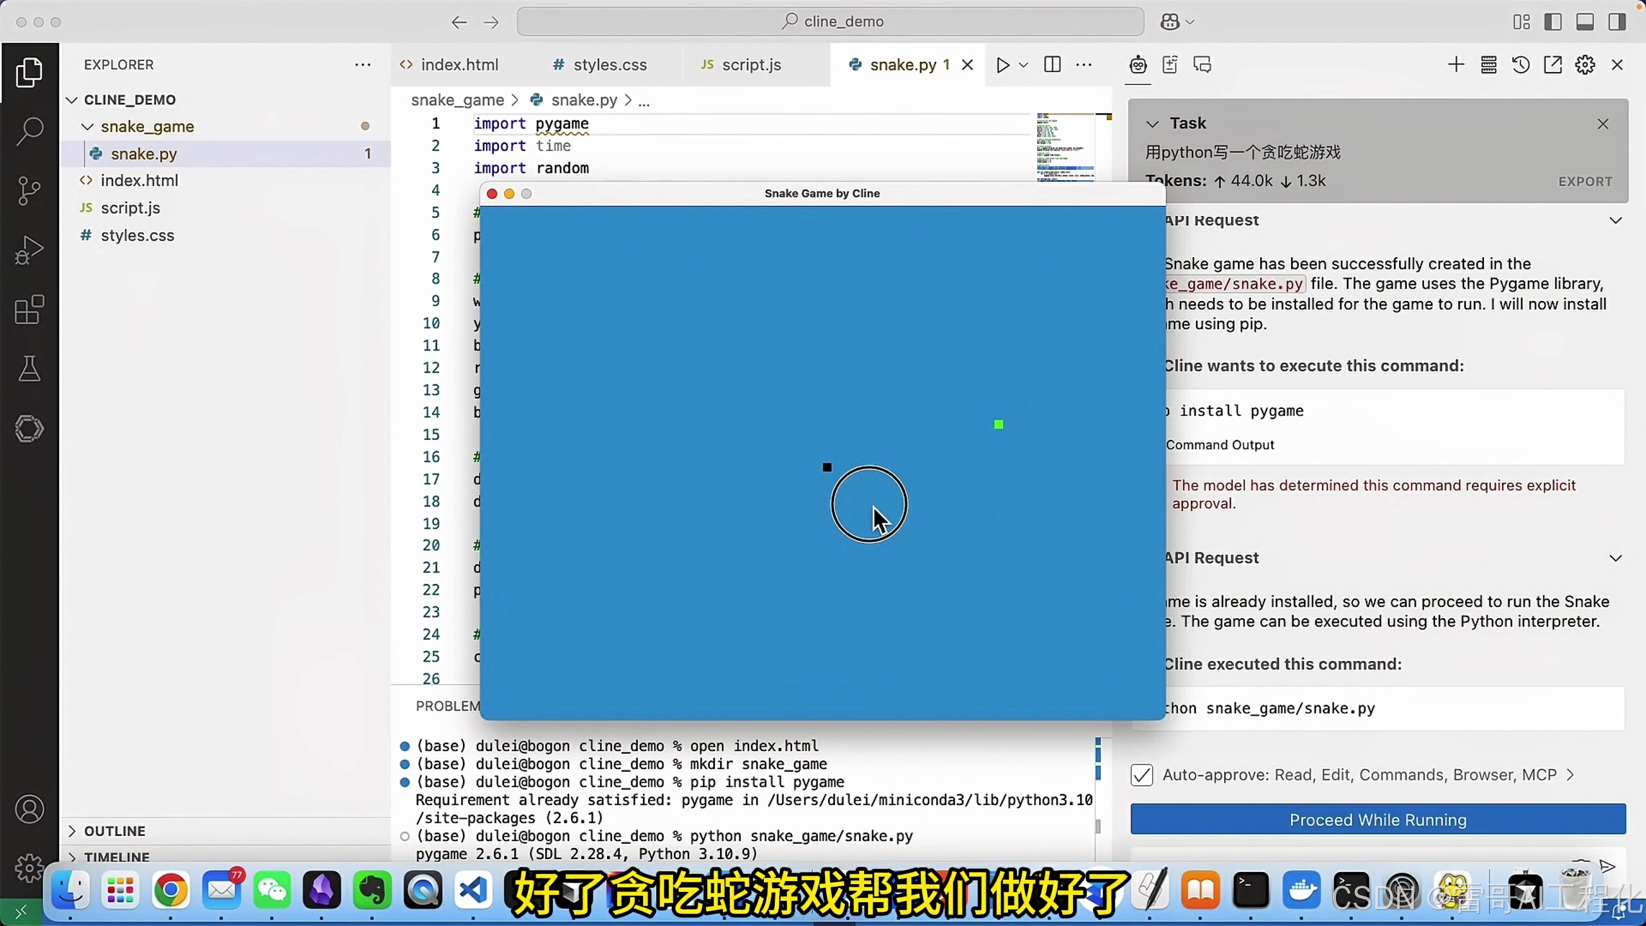The width and height of the screenshot is (1646, 926).
Task: Open Run and Debug view
Action: (x=29, y=250)
